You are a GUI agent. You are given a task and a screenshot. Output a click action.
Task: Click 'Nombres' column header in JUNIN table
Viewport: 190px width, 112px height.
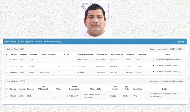click(x=33, y=54)
